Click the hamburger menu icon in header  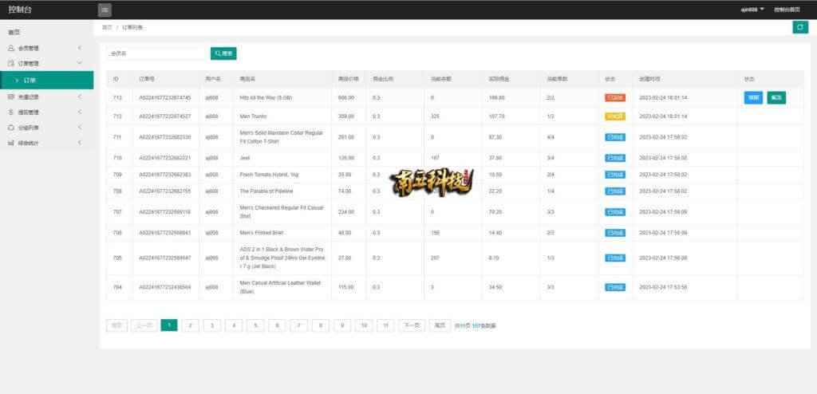tap(105, 10)
